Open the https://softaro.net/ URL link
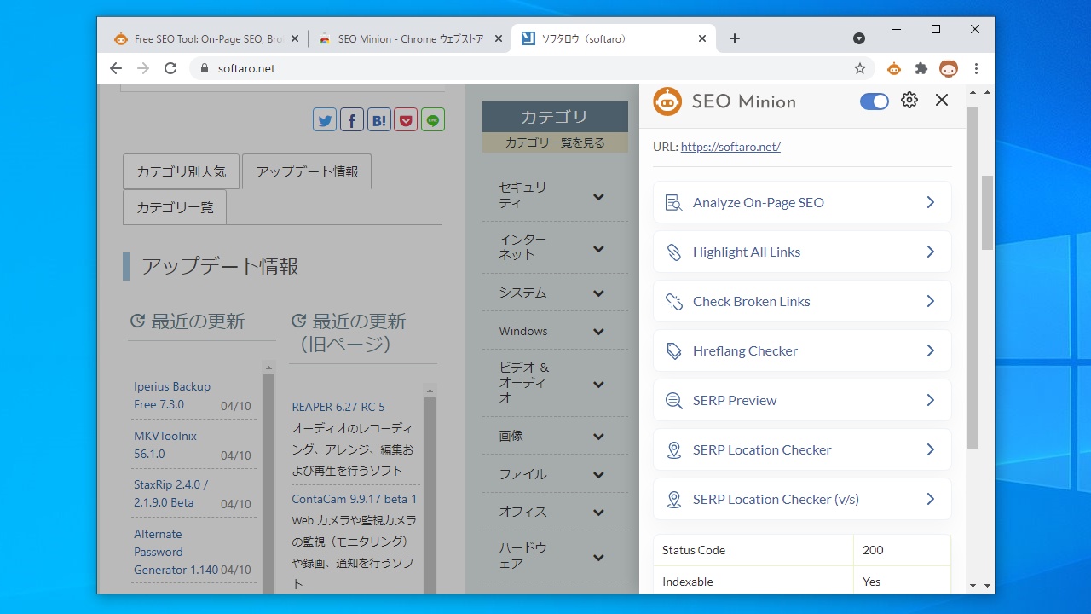The width and height of the screenshot is (1091, 614). point(730,147)
